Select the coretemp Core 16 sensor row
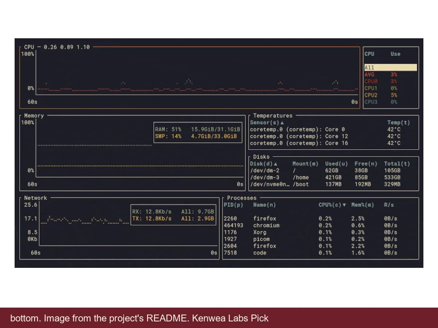This screenshot has width=438, height=328. (334, 143)
